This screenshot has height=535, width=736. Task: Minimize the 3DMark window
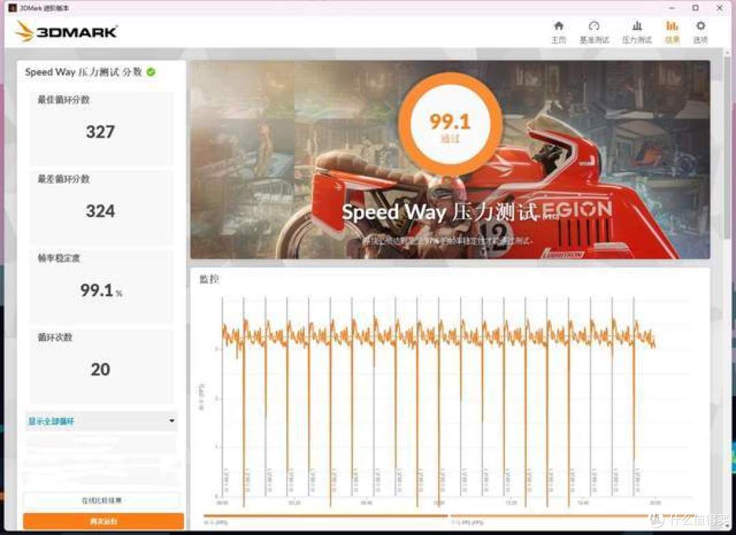(x=672, y=8)
